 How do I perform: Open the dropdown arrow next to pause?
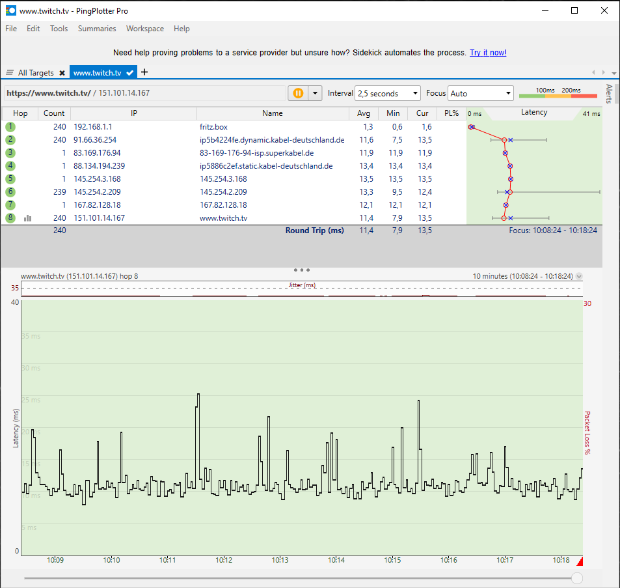(x=316, y=93)
